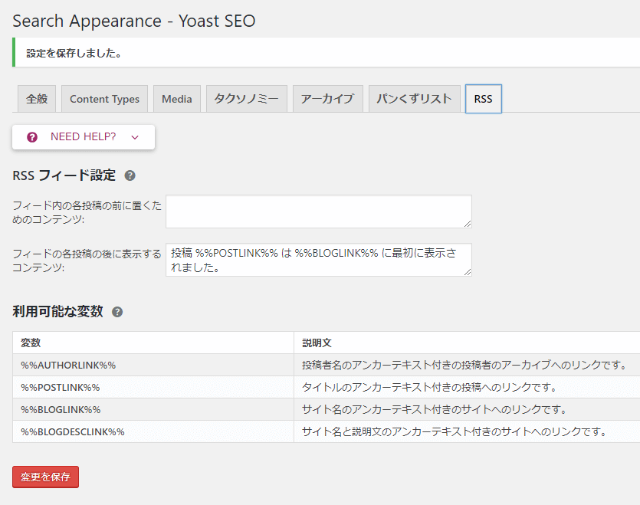Image resolution: width=640 pixels, height=505 pixels.
Task: Open the Content Types tab
Action: (x=104, y=99)
